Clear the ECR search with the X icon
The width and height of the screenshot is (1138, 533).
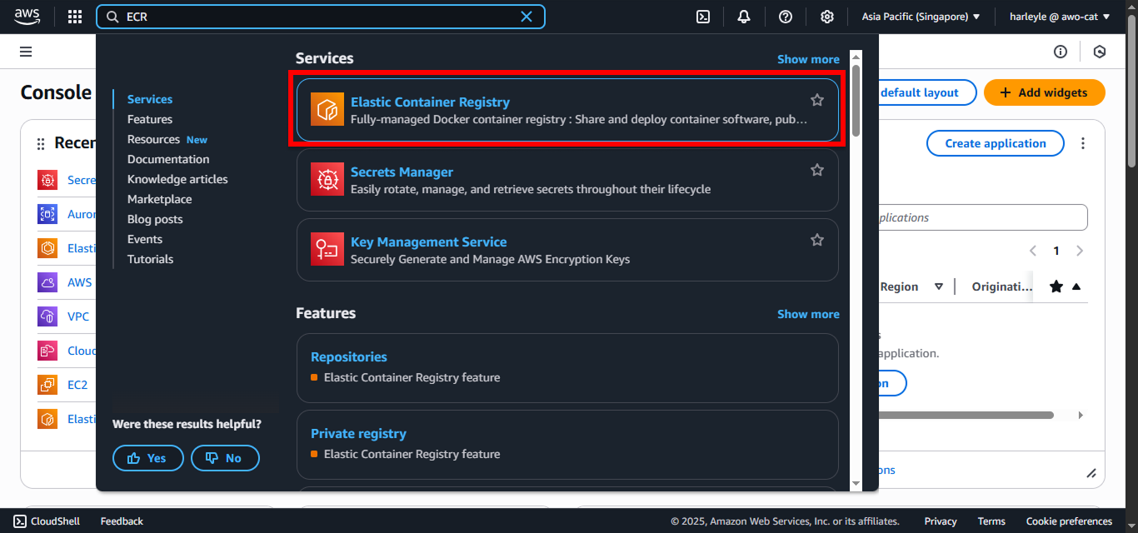(x=527, y=17)
